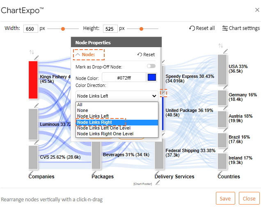Click the pencil icon next to Chart Footer
261x214 pixels.
click(x=158, y=183)
